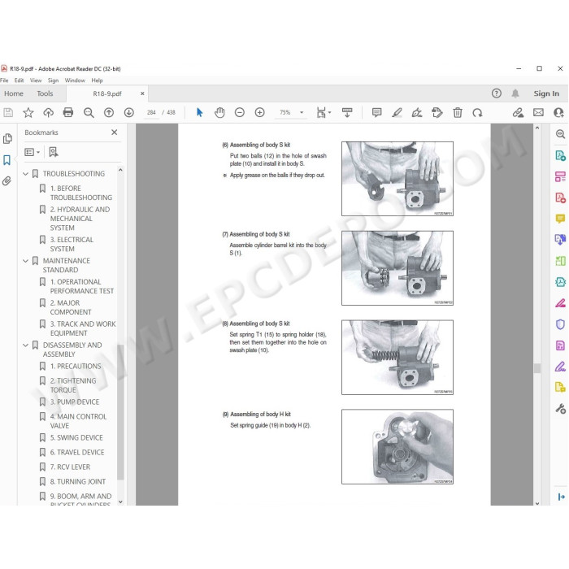Image resolution: width=569 pixels, height=569 pixels.
Task: Show the page thumbnails panel
Action: [7, 139]
